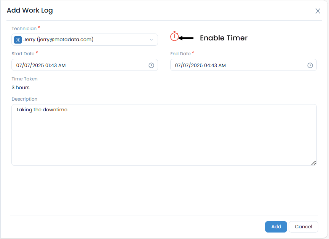Click the Start Date input field
This screenshot has height=239, width=329.
point(76,65)
